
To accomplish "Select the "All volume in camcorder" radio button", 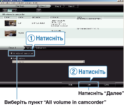I will (12, 53).
